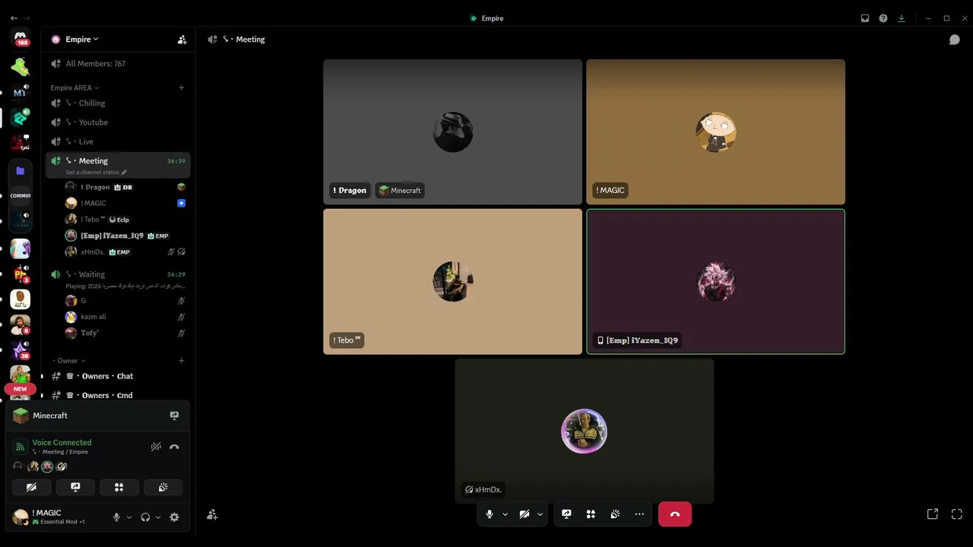Open the voice channel chat bubble
The width and height of the screenshot is (973, 547).
pyautogui.click(x=955, y=40)
